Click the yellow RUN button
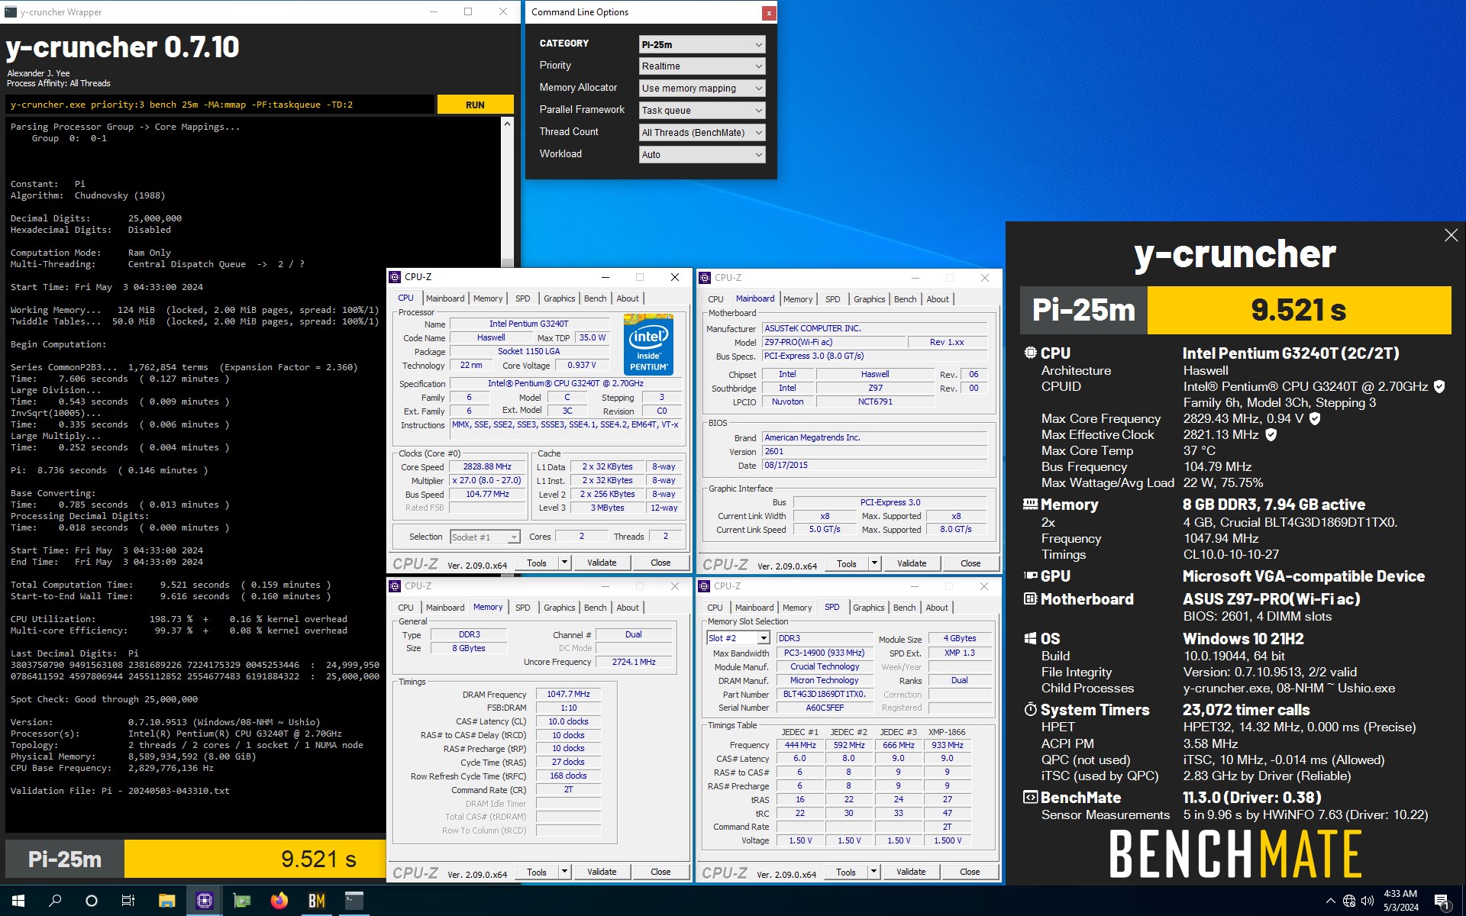1466x916 pixels. (x=475, y=105)
